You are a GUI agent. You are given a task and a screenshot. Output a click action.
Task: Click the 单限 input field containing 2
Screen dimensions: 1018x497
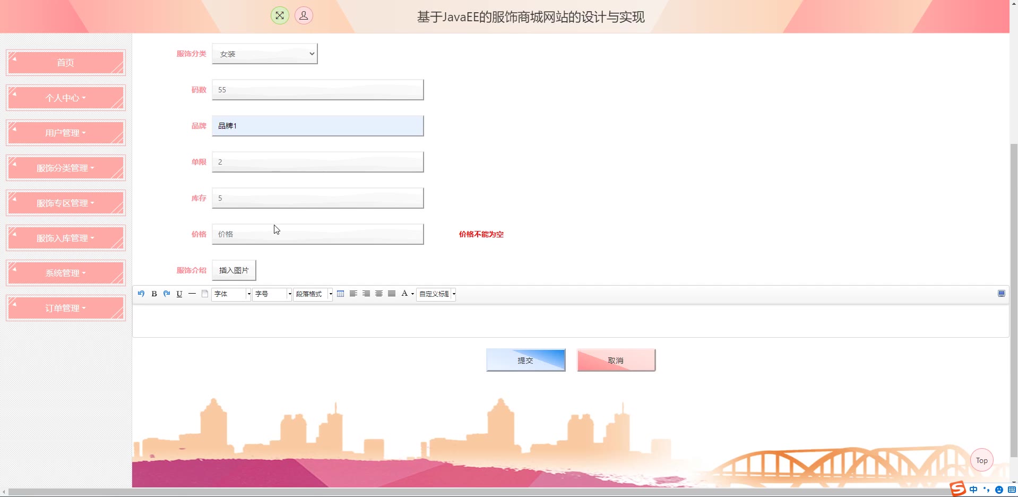[318, 162]
